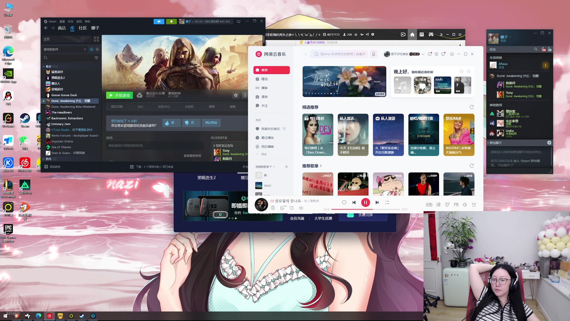Click the recent activity clock filter in Steam

point(91,49)
